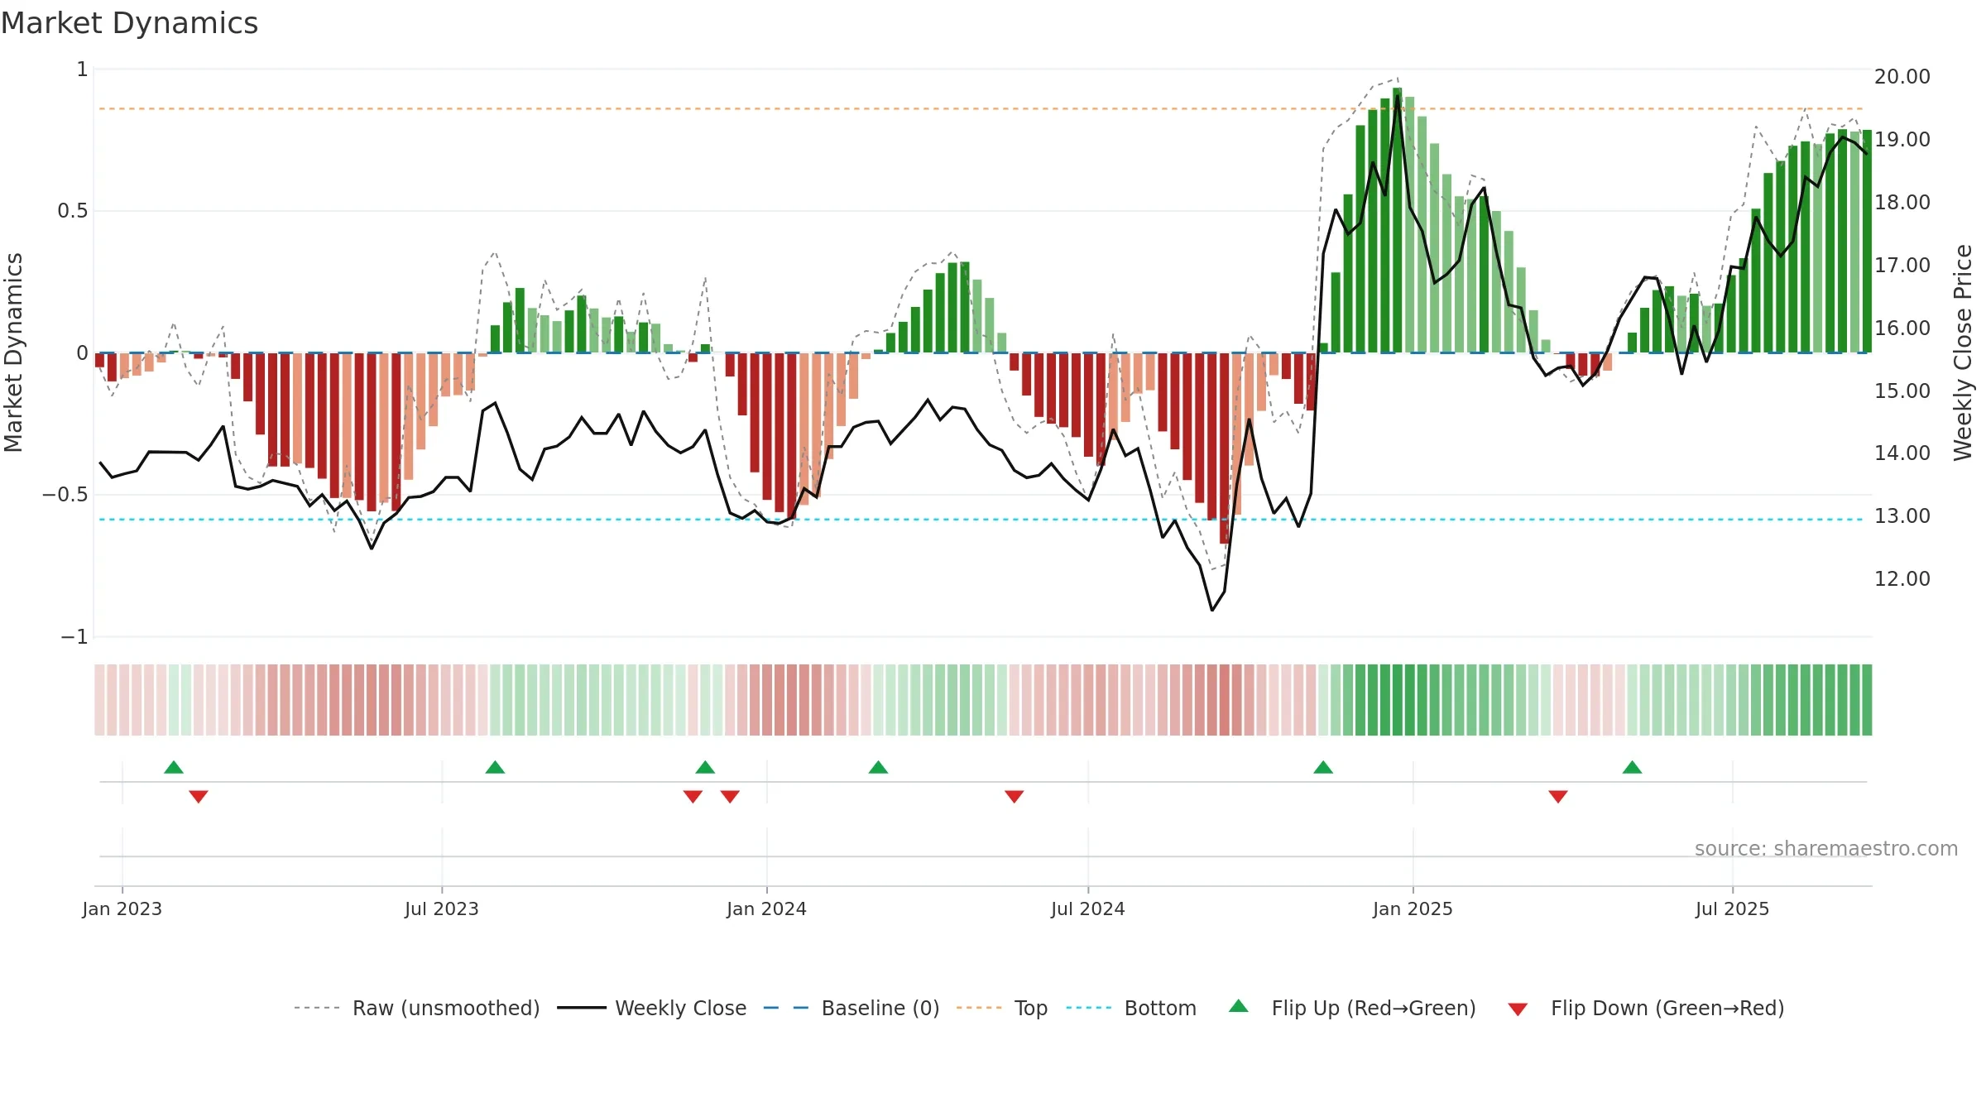This screenshot has height=1117, width=1986.
Task: Select the first flip-up marker after Jan 2023
Action: pos(174,767)
